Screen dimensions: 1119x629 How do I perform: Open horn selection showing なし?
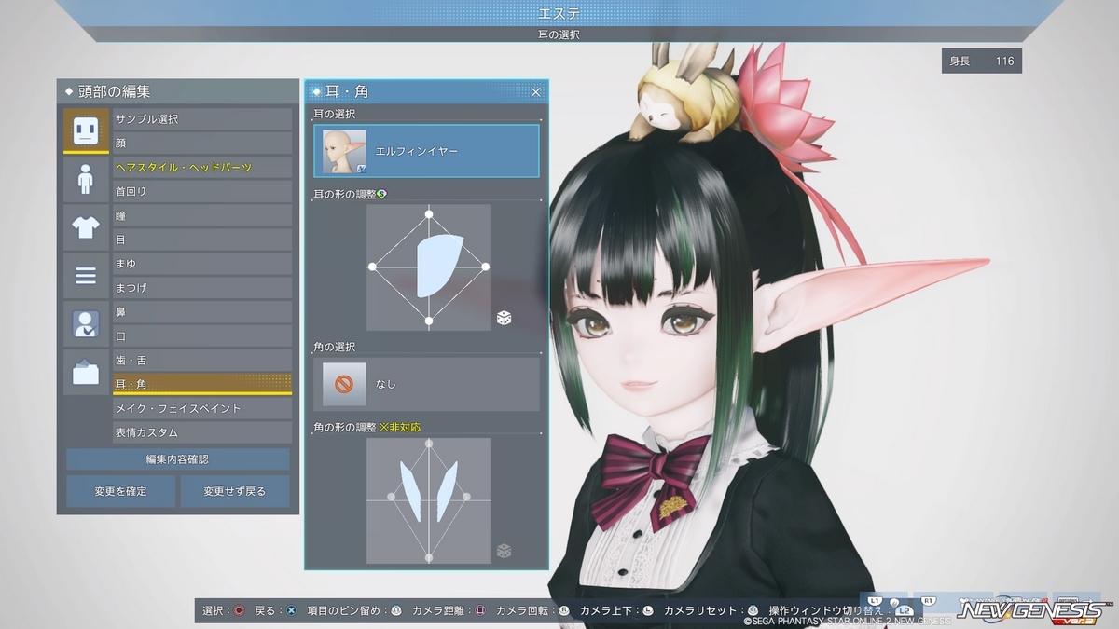tap(427, 384)
